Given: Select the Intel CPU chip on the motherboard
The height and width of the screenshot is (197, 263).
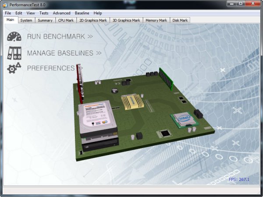Looking at the screenshot, I should [185, 120].
